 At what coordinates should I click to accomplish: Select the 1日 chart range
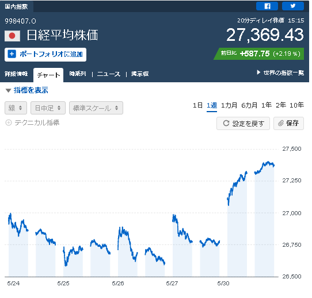pos(197,105)
